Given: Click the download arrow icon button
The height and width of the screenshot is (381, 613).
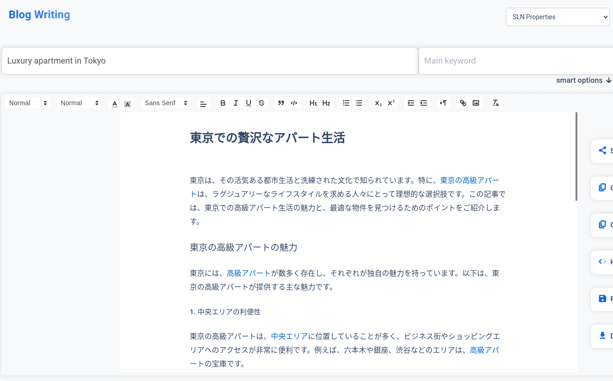Looking at the screenshot, I should pyautogui.click(x=602, y=336).
